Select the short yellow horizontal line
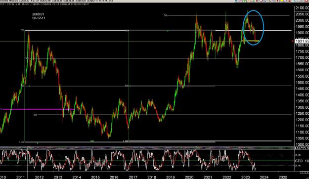The width and height of the screenshot is (309, 179). 250,41
